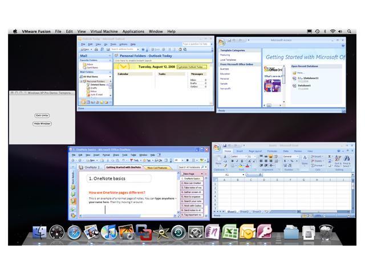Open the Applications menu in VMware Fusion
365x273 pixels.
(x=133, y=31)
